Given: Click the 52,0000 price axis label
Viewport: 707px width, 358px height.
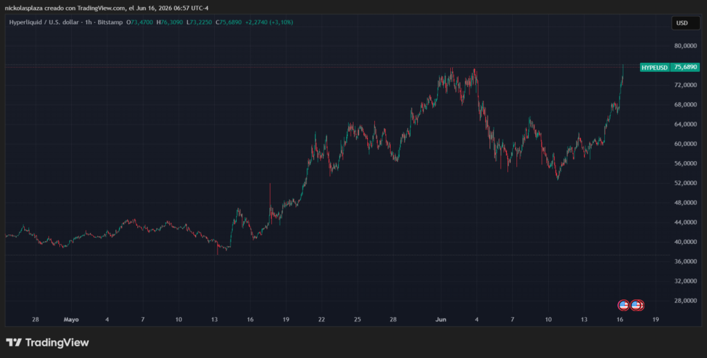Looking at the screenshot, I should tap(686, 183).
